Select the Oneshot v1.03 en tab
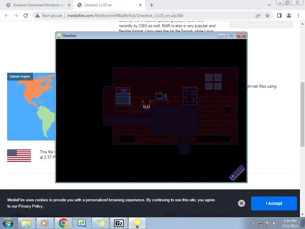The width and height of the screenshot is (305, 229). (x=98, y=5)
